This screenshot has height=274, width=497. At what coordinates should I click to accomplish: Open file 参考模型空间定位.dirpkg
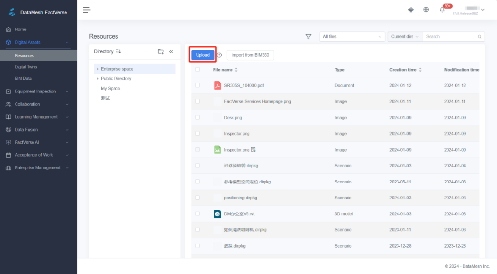coord(247,182)
